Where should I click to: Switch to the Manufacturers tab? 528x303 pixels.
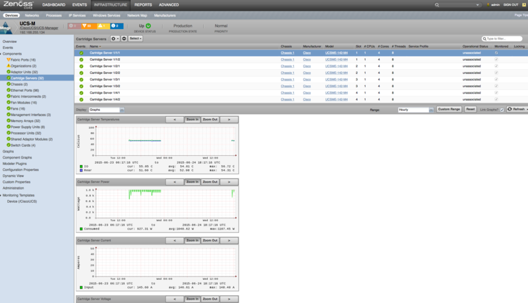pos(164,15)
